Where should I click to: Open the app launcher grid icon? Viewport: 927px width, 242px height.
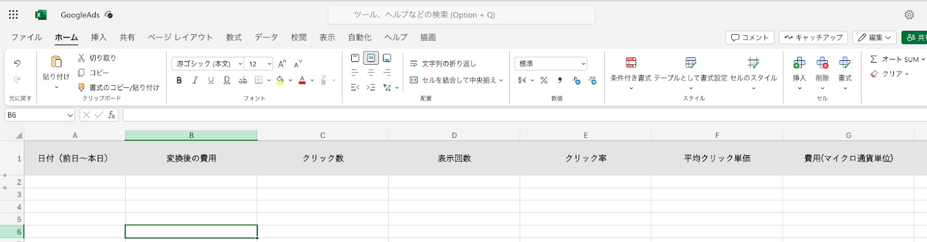[x=13, y=14]
